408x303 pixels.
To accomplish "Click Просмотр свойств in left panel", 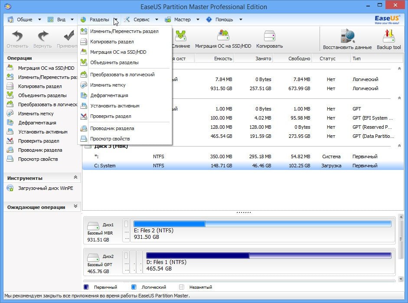I will click(38, 159).
